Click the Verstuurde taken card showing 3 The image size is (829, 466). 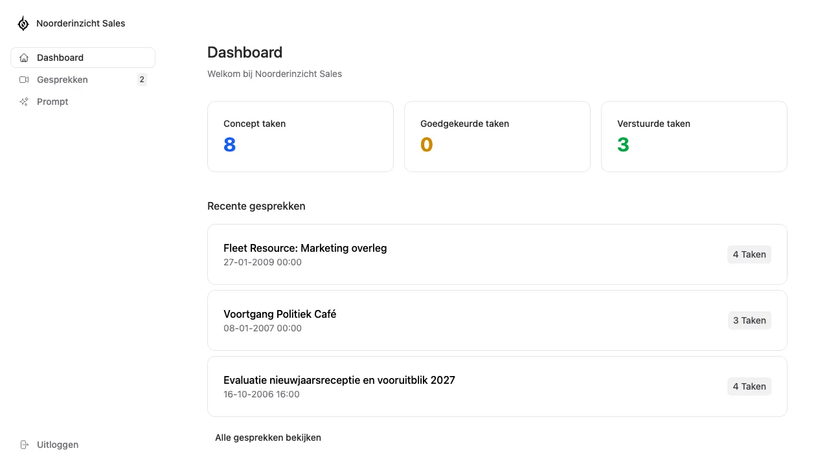pos(694,136)
